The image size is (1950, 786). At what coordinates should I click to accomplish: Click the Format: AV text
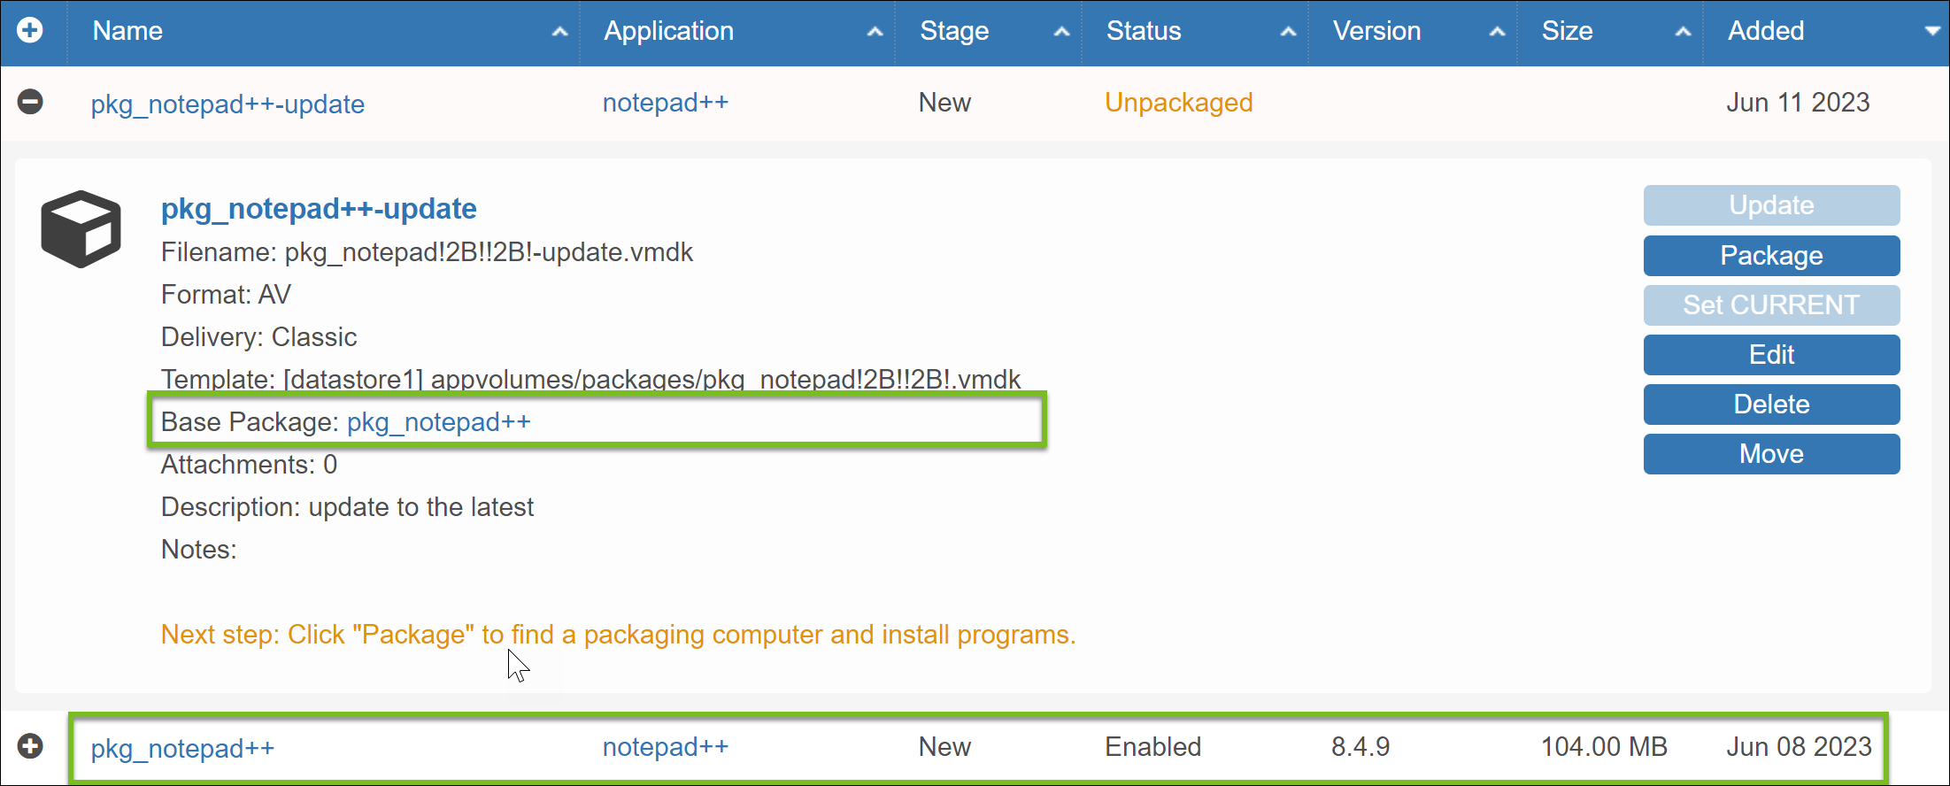[x=226, y=295]
